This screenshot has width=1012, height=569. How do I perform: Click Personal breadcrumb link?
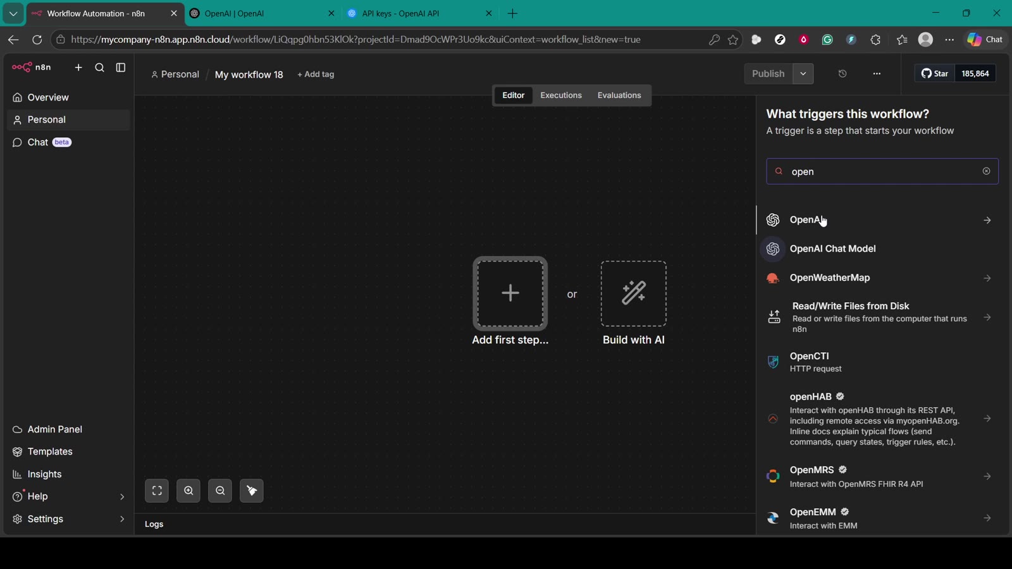[x=175, y=75]
